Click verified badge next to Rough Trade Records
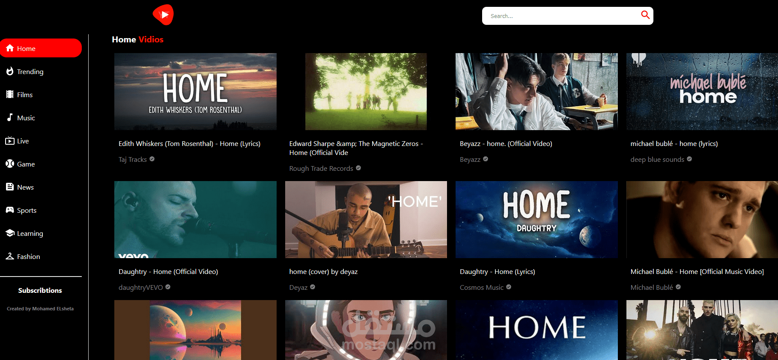The height and width of the screenshot is (360, 778). coord(358,168)
